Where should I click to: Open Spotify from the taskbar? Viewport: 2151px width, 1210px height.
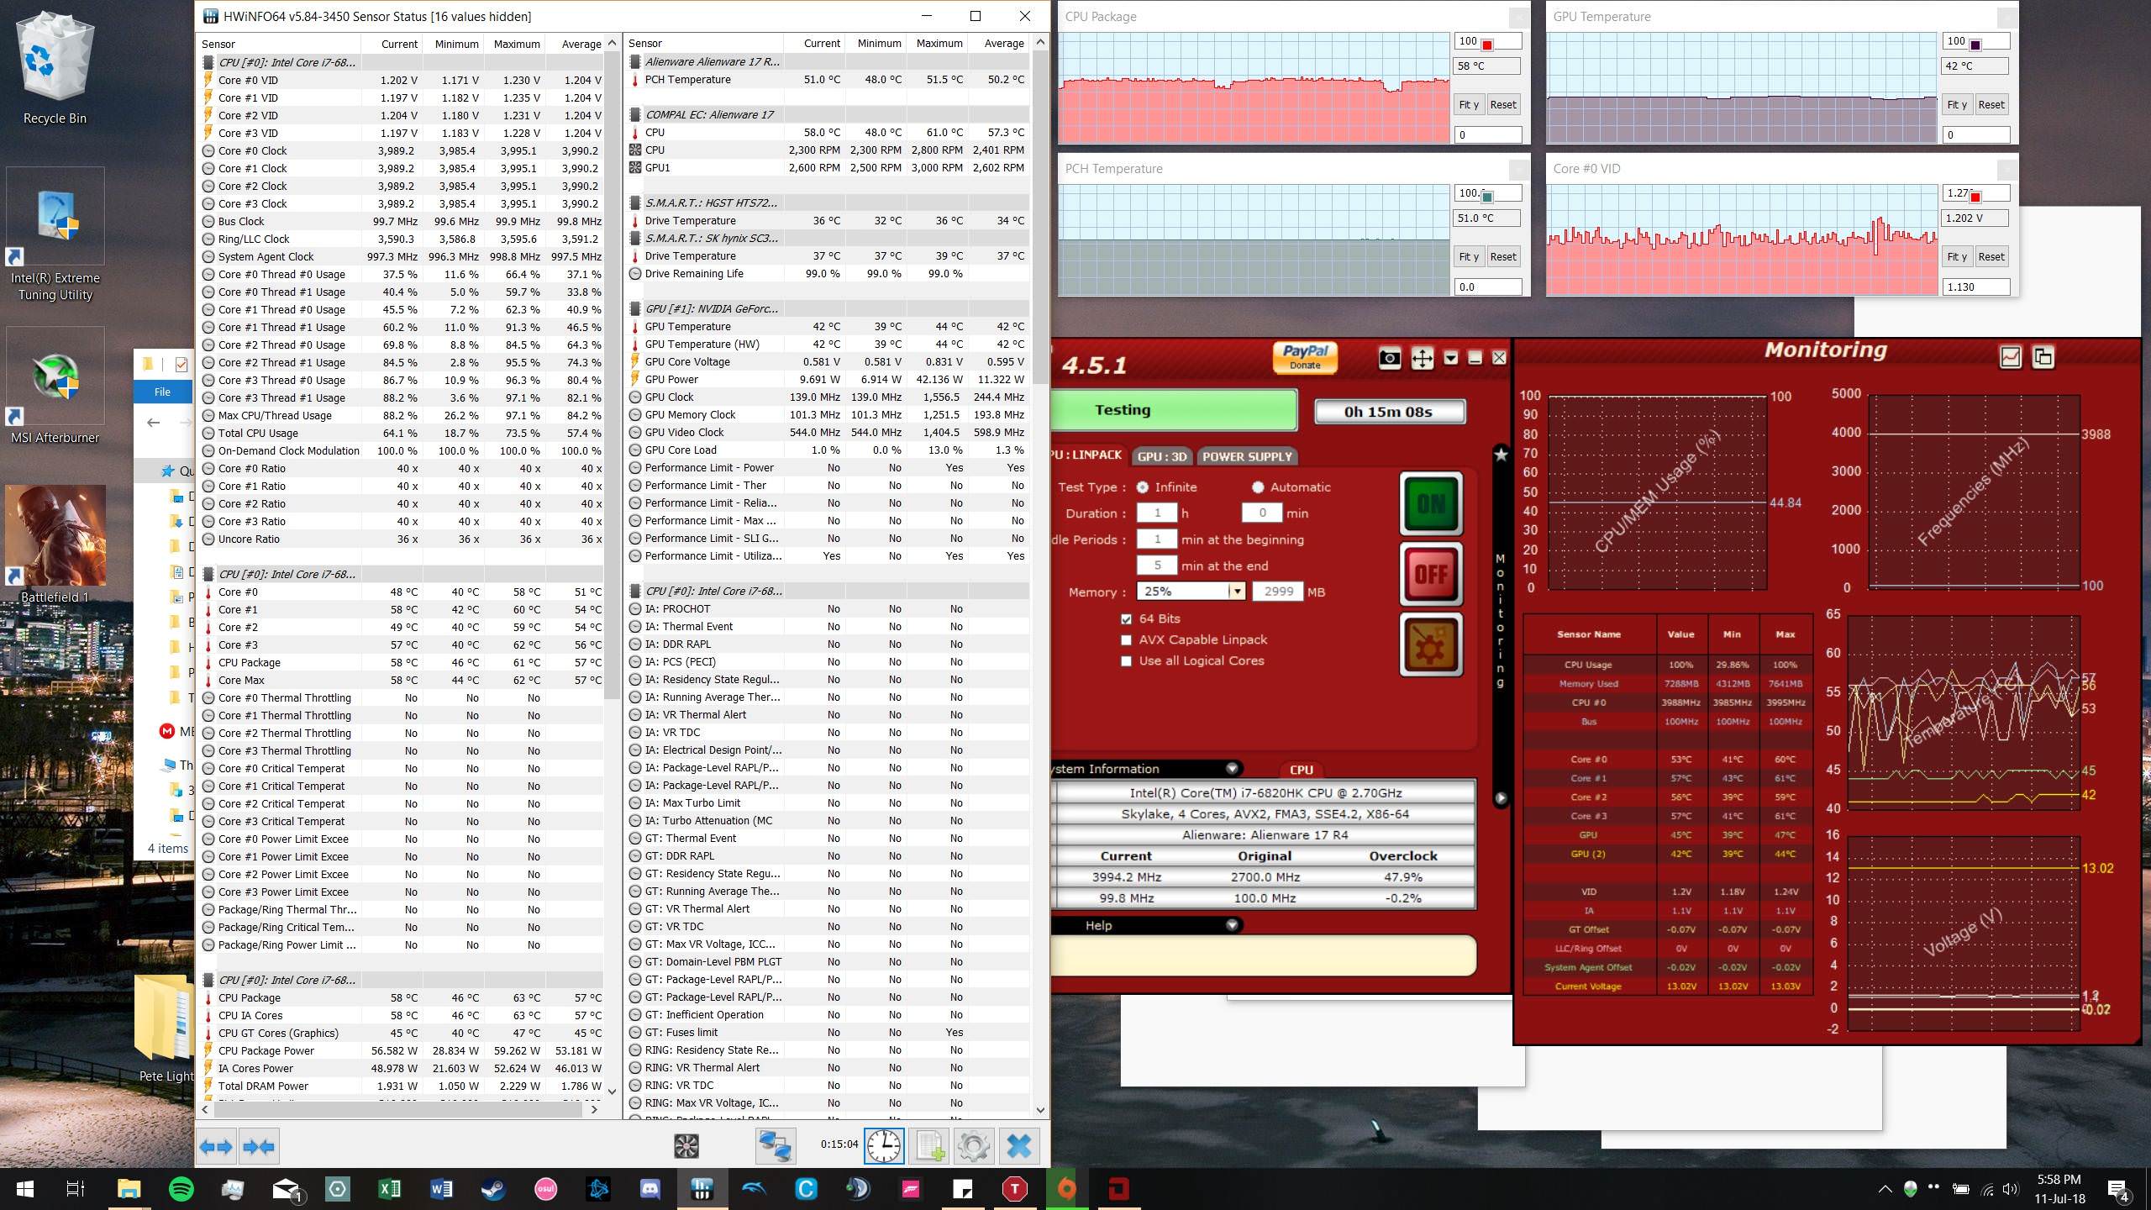pos(181,1189)
